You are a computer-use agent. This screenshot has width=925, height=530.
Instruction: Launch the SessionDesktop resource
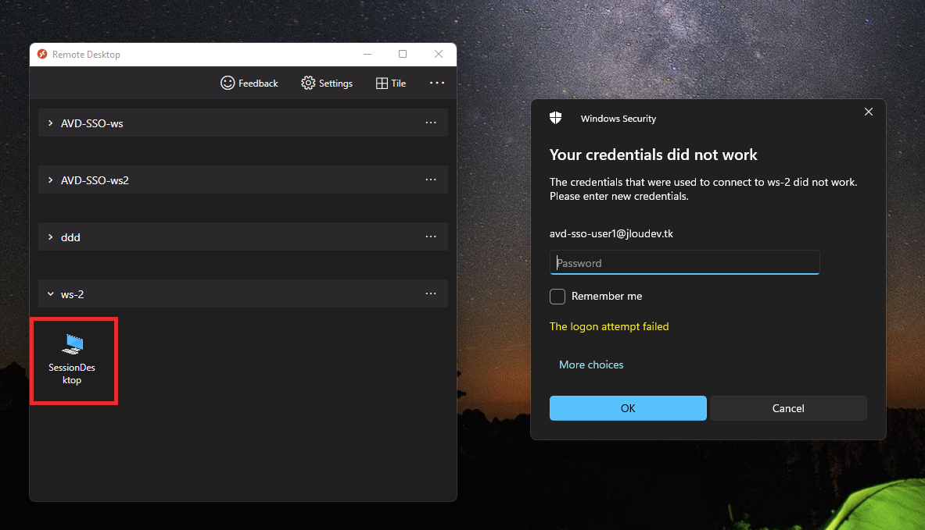click(73, 361)
